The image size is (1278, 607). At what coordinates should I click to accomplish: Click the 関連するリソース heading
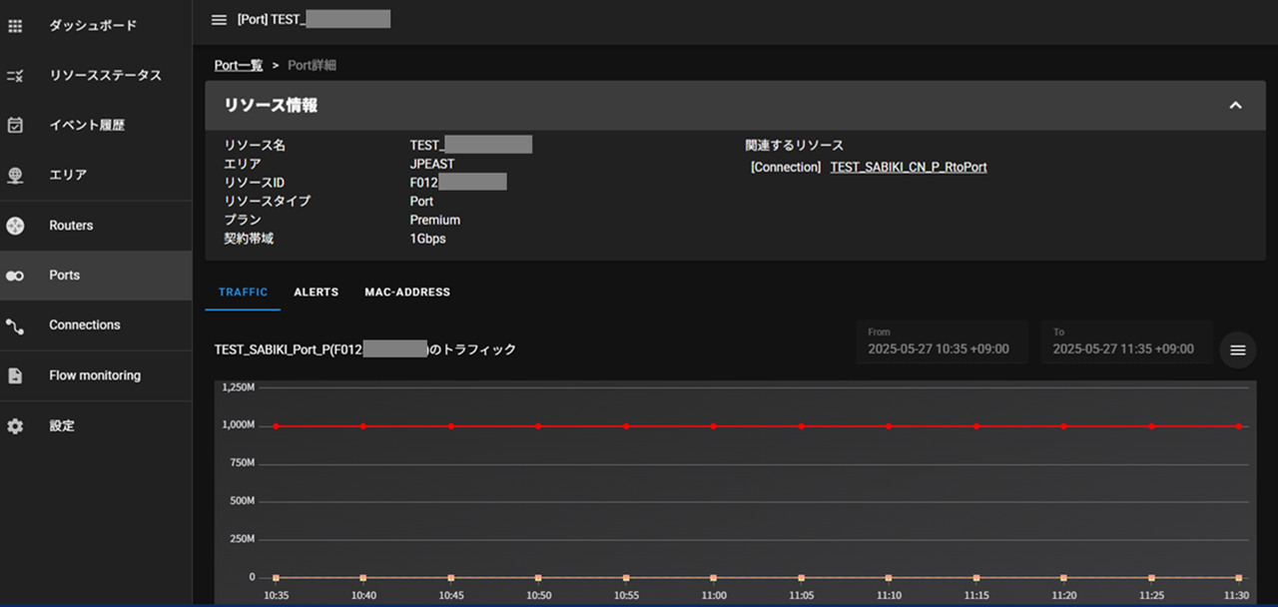pyautogui.click(x=795, y=146)
